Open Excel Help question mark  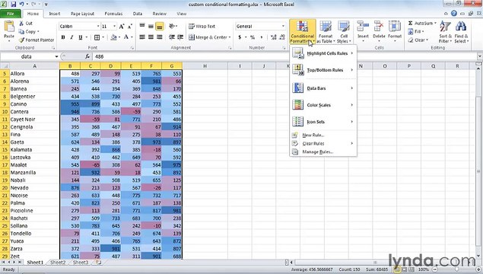pos(454,13)
